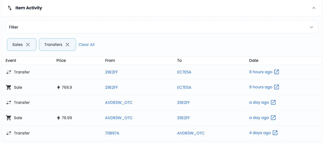This screenshot has width=324, height=143.
Task: Click the Event column header
Action: pyautogui.click(x=11, y=61)
